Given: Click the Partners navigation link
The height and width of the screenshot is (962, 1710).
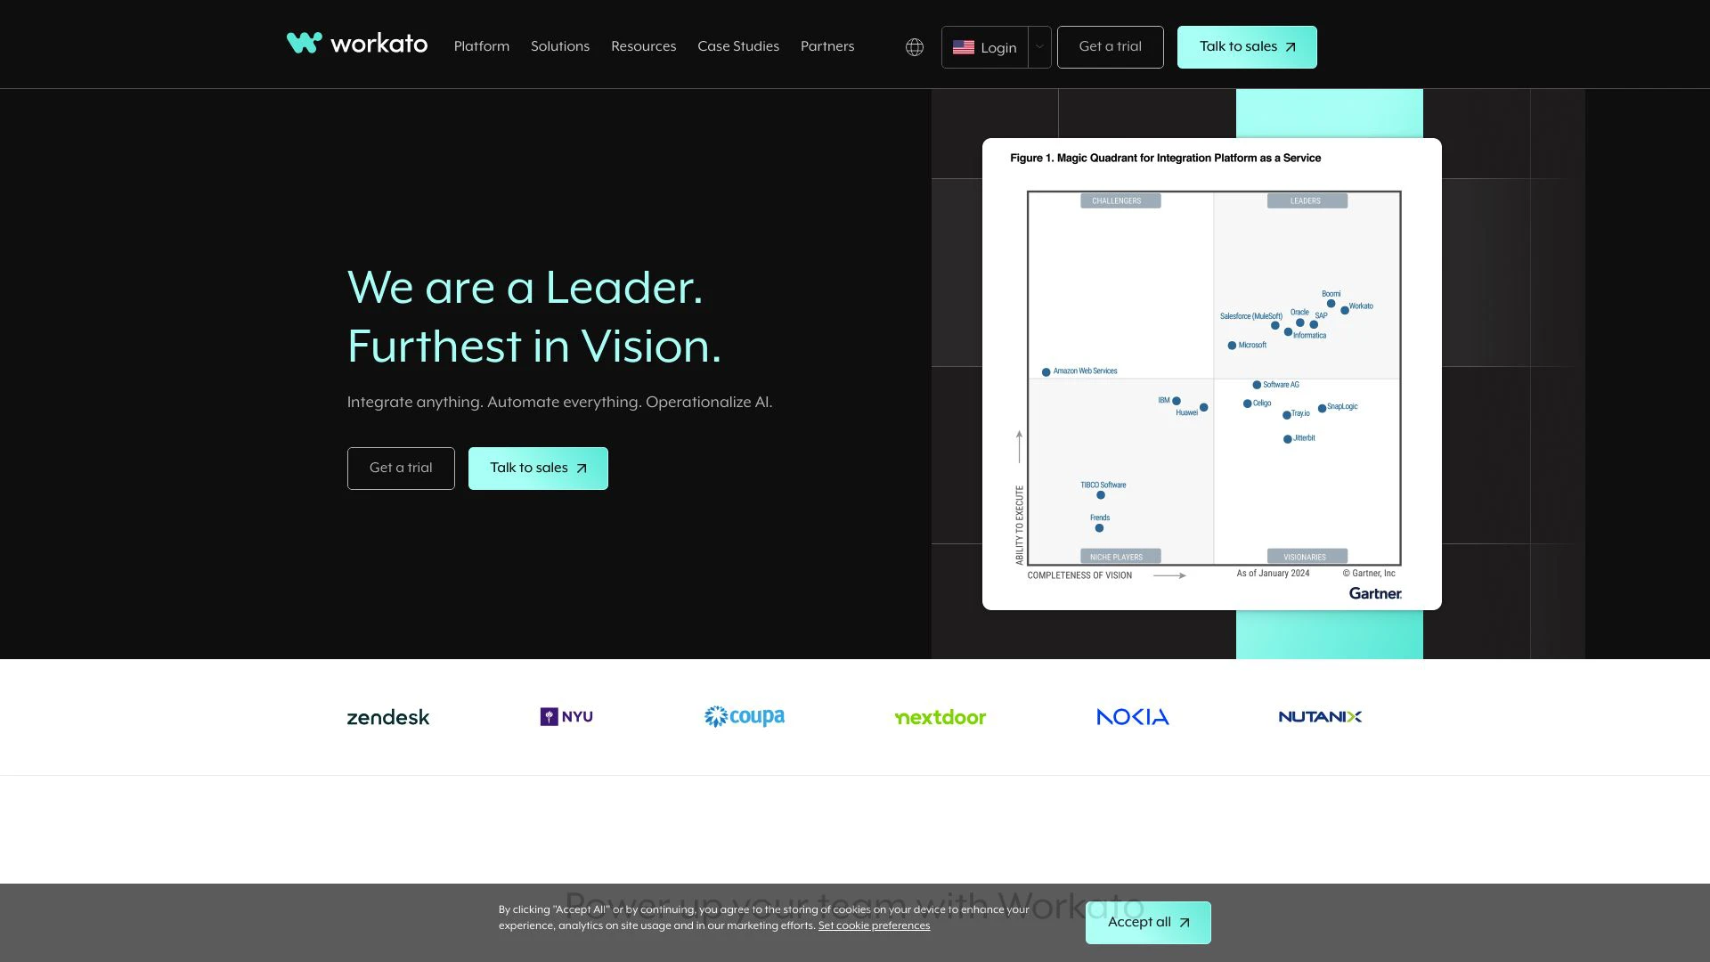Looking at the screenshot, I should (x=826, y=45).
